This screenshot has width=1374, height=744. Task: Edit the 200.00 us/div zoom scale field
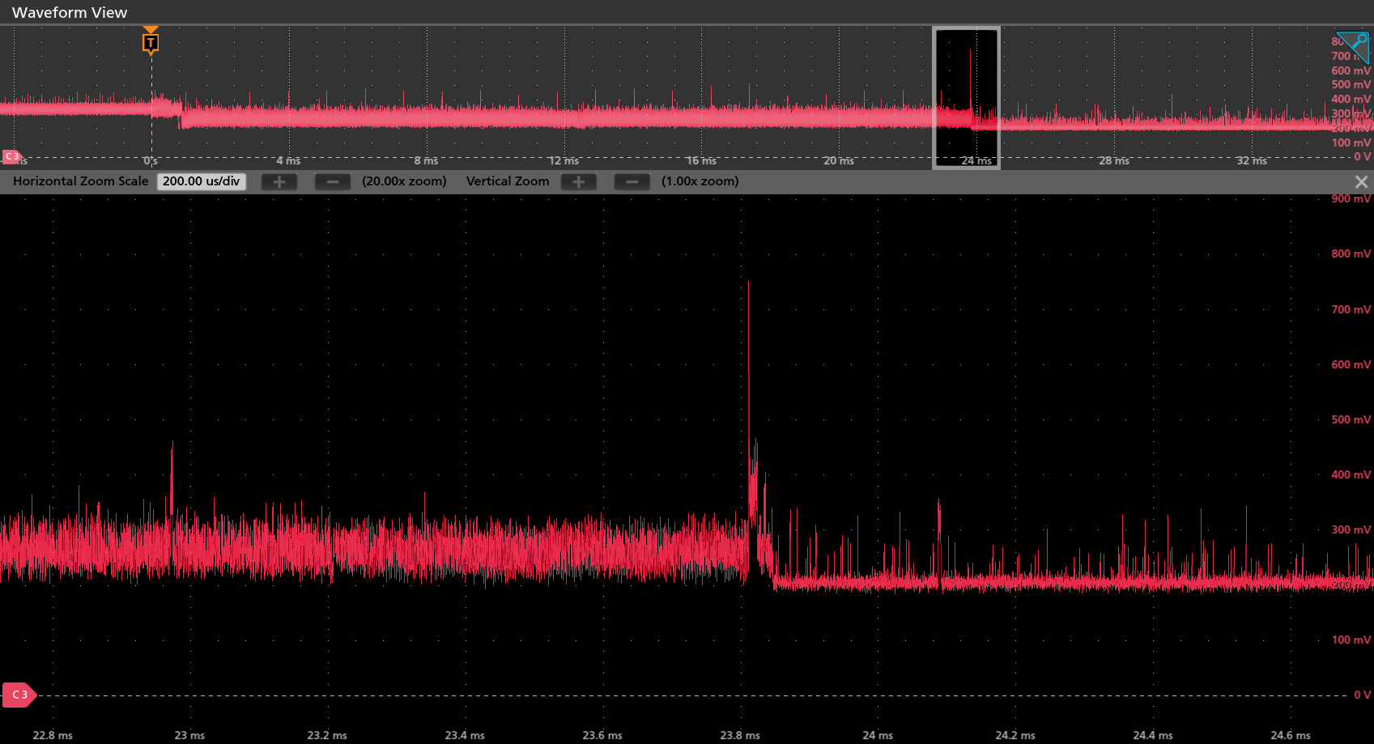pos(202,181)
